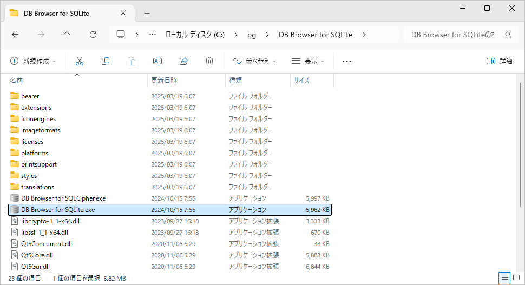Select the Qt5Concurrent.dll file

coord(47,244)
